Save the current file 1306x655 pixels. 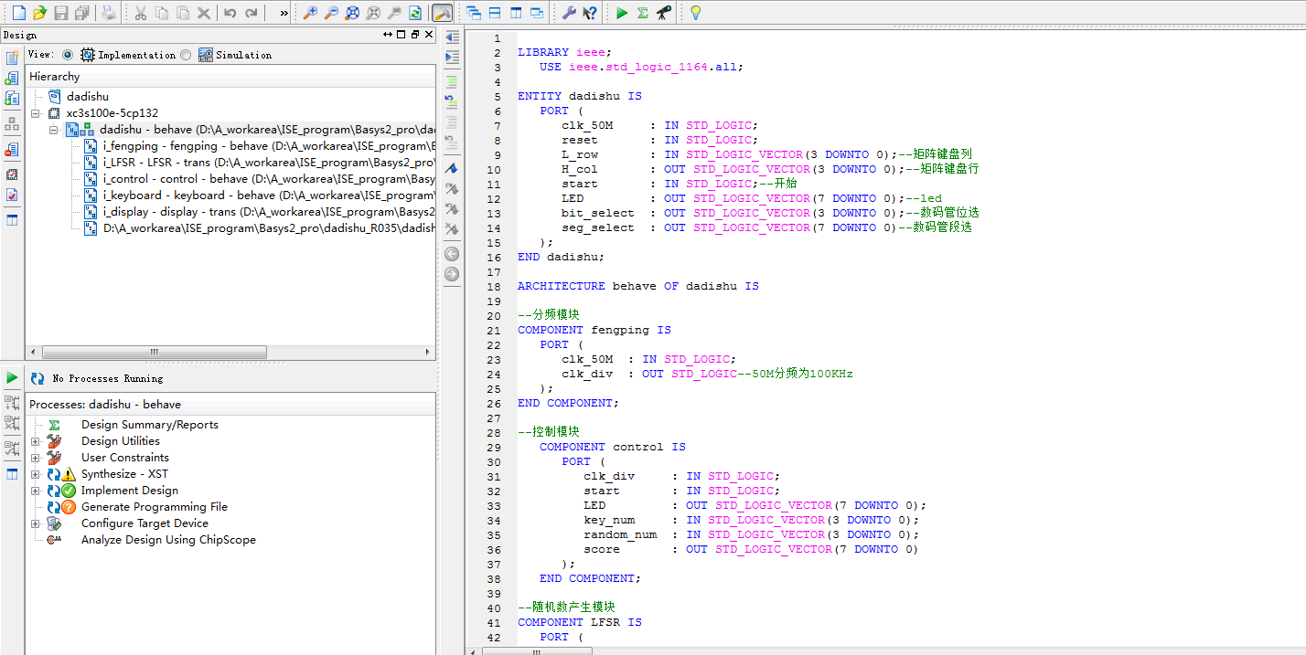[61, 13]
